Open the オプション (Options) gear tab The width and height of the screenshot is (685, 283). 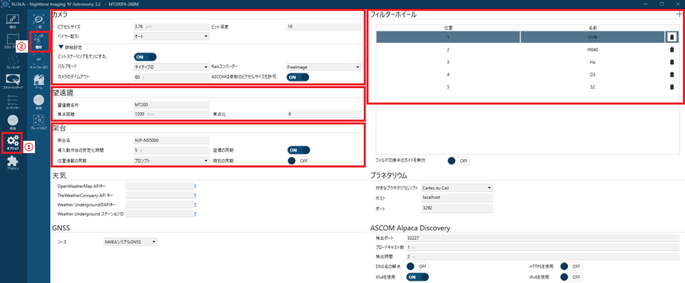[13, 142]
